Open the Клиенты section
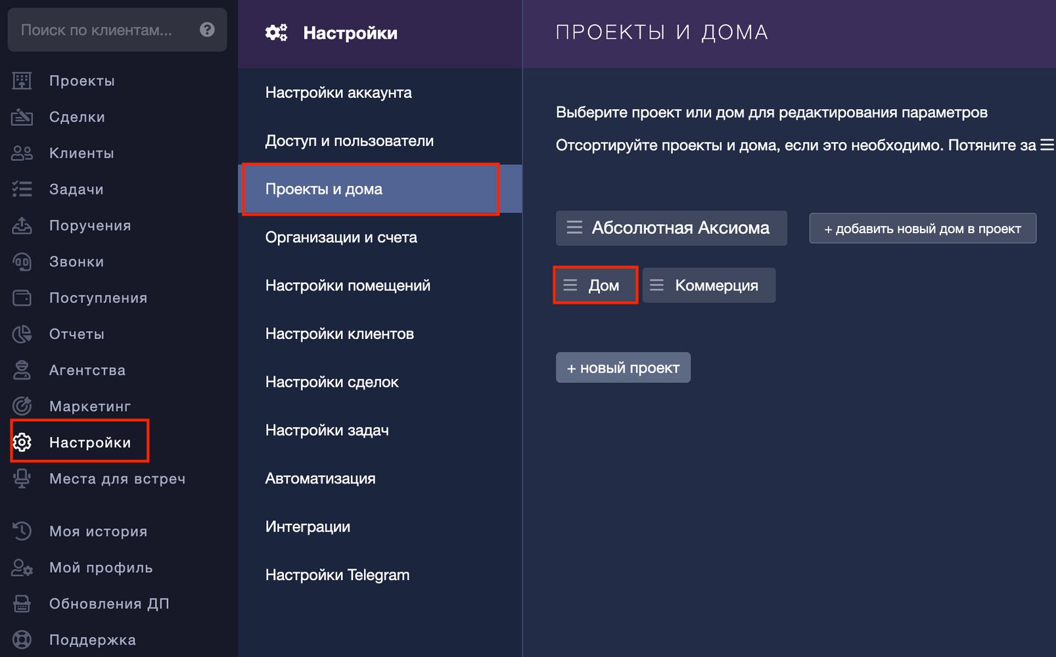Screen dimensions: 1056x657 pyautogui.click(x=81, y=153)
